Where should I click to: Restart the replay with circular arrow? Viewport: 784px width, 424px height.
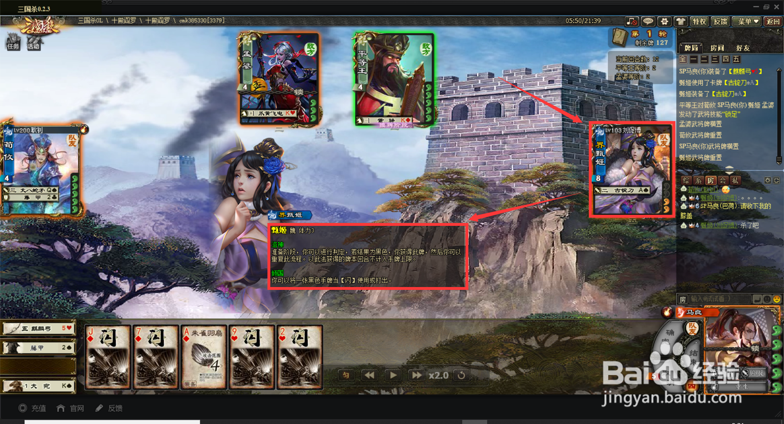[461, 375]
